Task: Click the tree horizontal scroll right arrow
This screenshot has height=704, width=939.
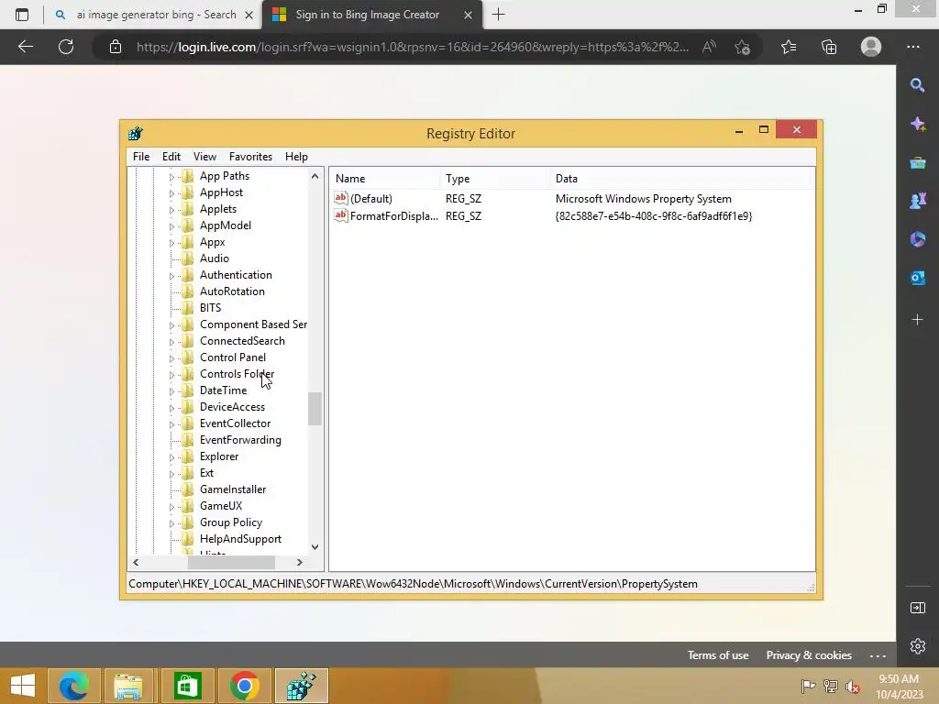Action: 300,562
